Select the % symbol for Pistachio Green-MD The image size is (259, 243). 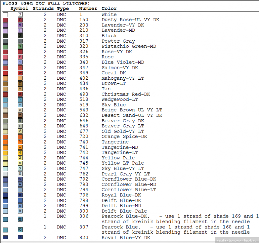20,47
